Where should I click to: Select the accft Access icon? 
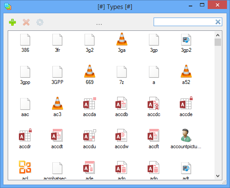coord(154,135)
